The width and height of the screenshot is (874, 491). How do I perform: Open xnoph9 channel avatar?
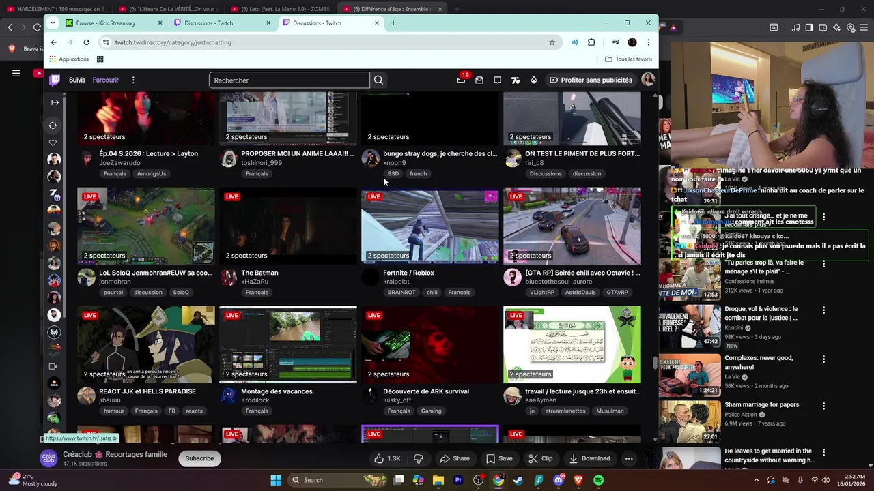pos(370,158)
